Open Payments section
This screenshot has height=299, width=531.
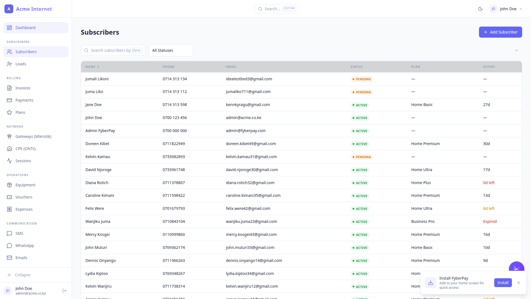point(36,100)
